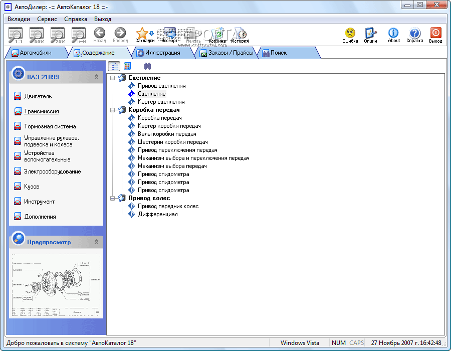Open the Справка help icon in toolbar
The image size is (451, 351).
tap(414, 36)
